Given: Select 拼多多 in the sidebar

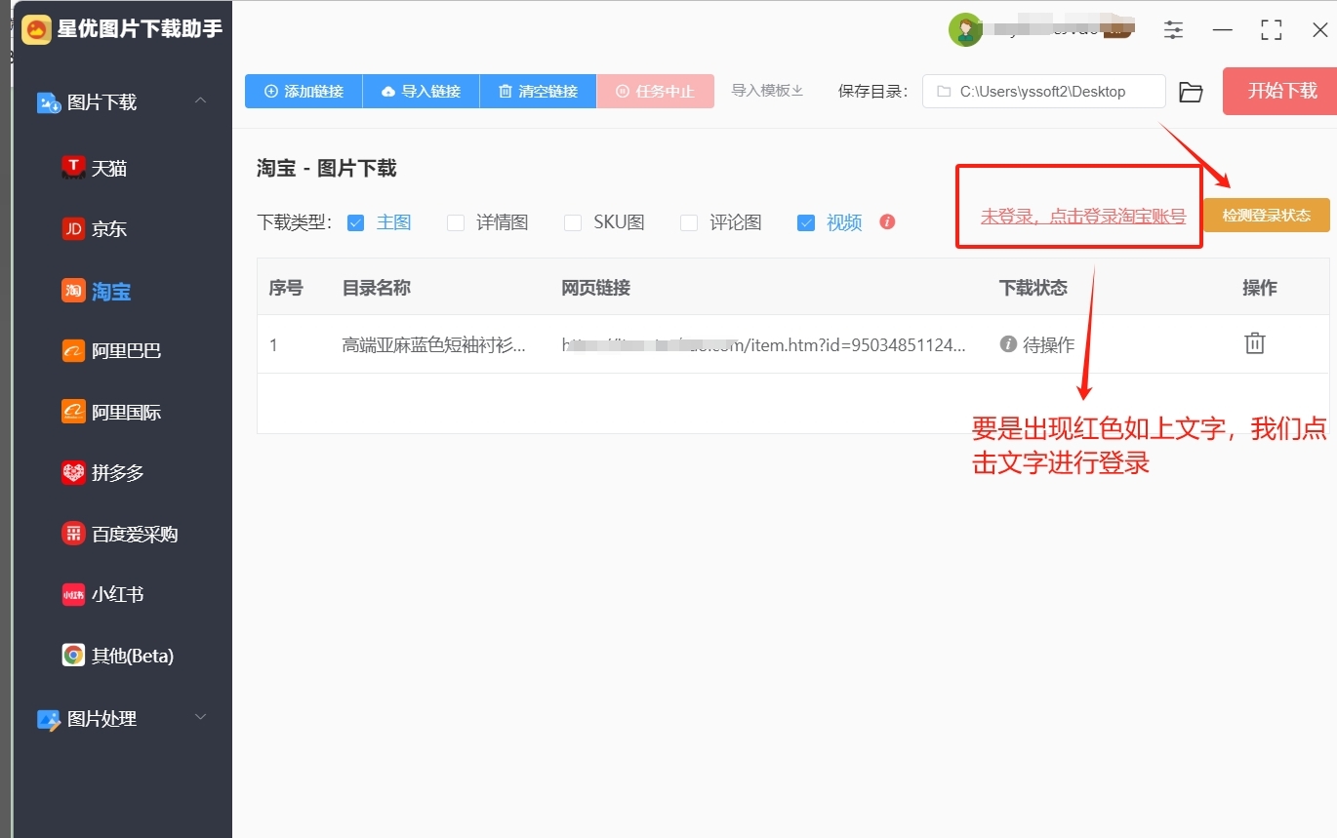Looking at the screenshot, I should (118, 473).
